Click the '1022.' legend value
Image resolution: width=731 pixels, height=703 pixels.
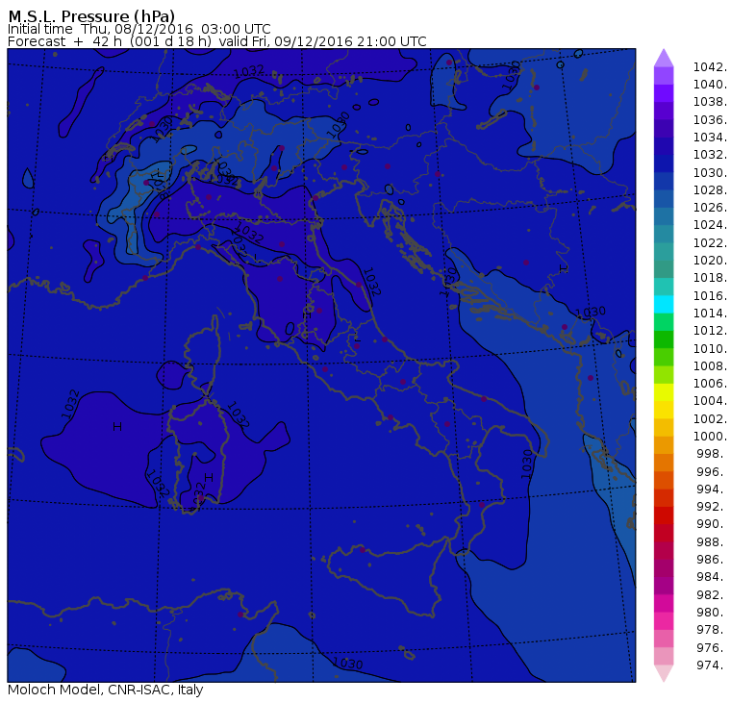[x=710, y=243]
